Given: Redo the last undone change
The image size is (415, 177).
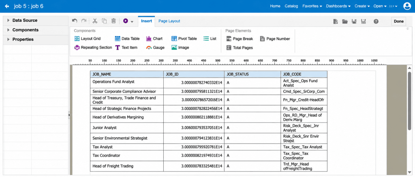Looking at the screenshot, I should click(x=83, y=21).
